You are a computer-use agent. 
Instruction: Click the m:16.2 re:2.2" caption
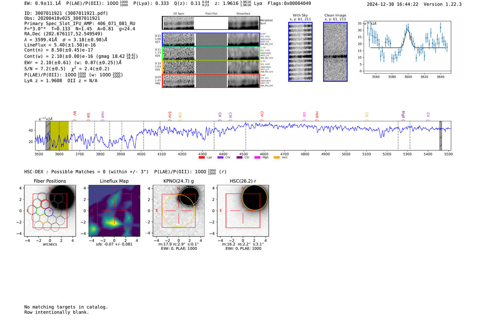(243, 244)
